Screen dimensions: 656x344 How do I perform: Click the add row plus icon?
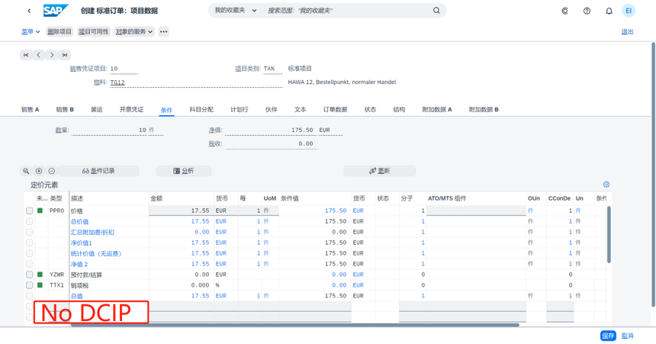tap(39, 171)
